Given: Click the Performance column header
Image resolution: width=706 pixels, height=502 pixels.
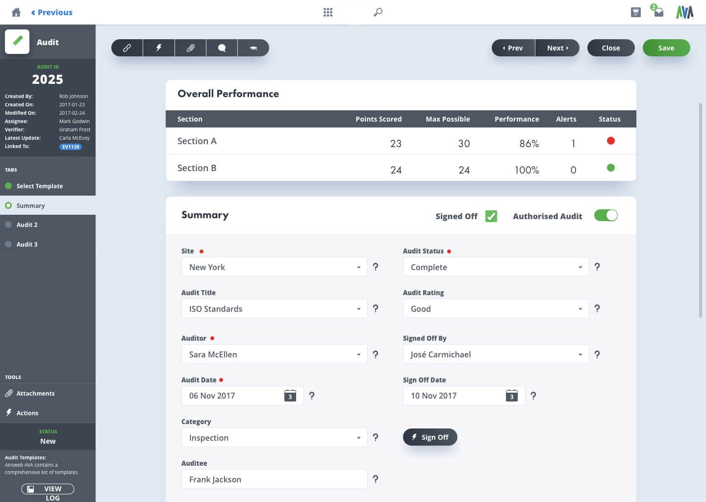Looking at the screenshot, I should tap(517, 119).
